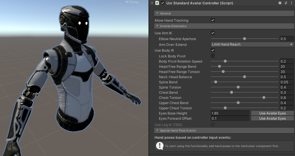Click the disabled Use Leg IK checkbox
Screen dimensions: 295x156
coord(213,125)
